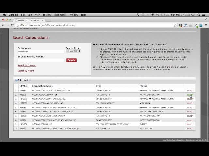
Task: Click Select for McDonald's Business Facilities Corporation
Action: (190, 129)
